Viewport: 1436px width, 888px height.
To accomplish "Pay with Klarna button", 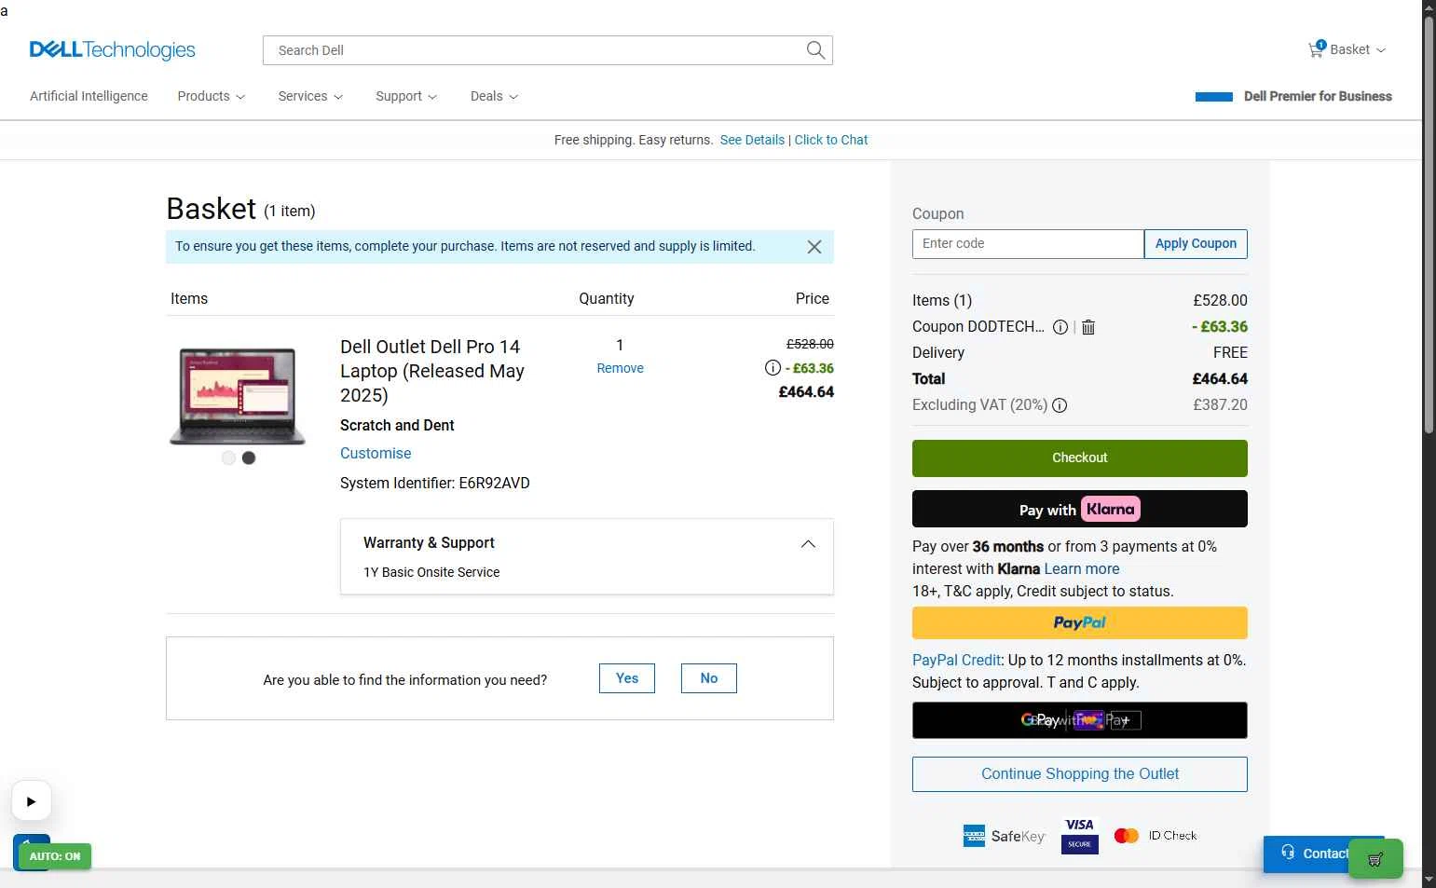I will (x=1080, y=509).
